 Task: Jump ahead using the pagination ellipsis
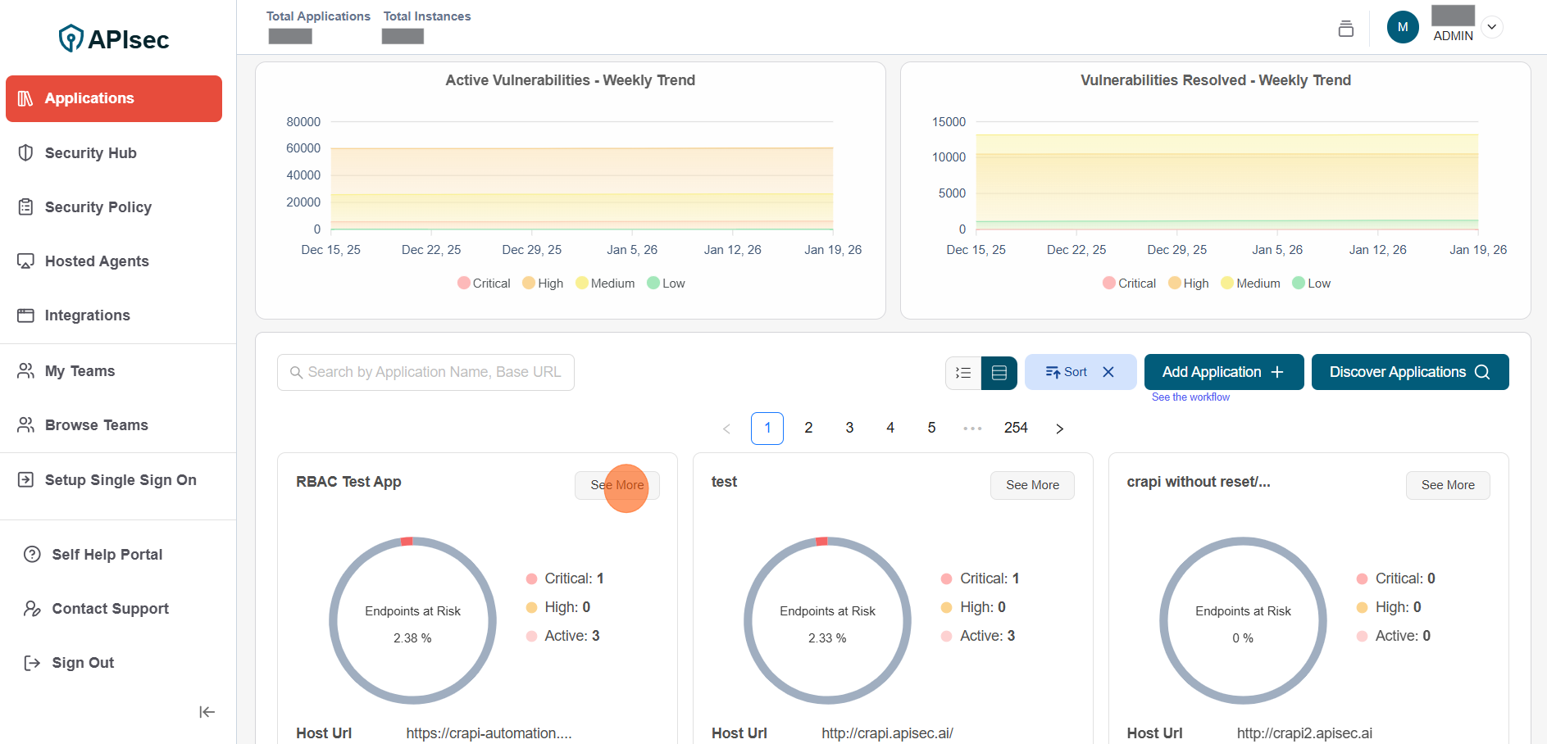972,429
